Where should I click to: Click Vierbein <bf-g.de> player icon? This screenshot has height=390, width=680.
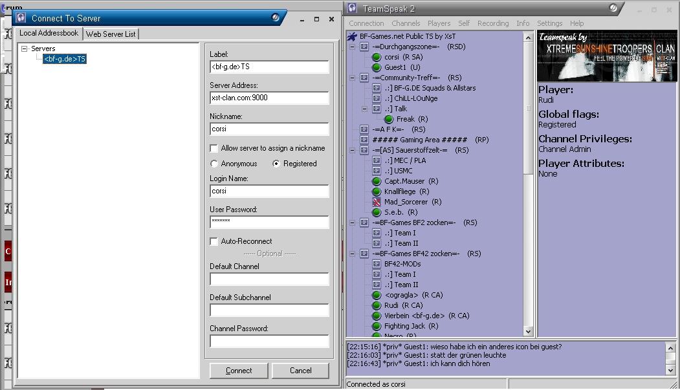click(377, 316)
